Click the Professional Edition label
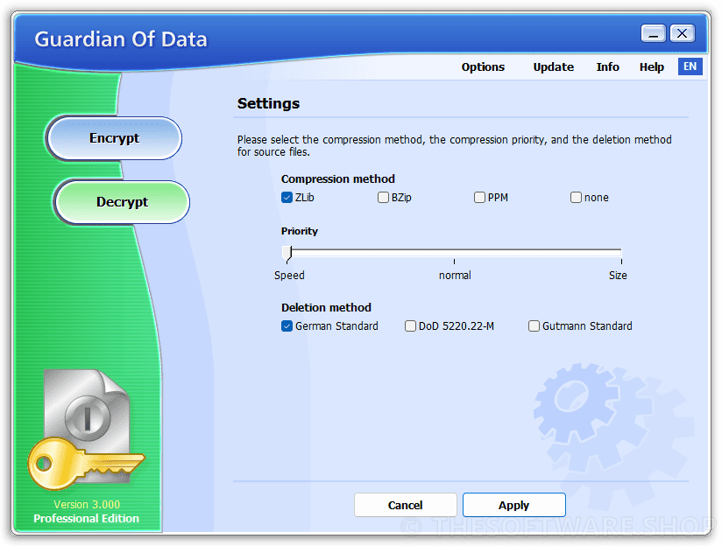722x546 pixels. coord(86,518)
